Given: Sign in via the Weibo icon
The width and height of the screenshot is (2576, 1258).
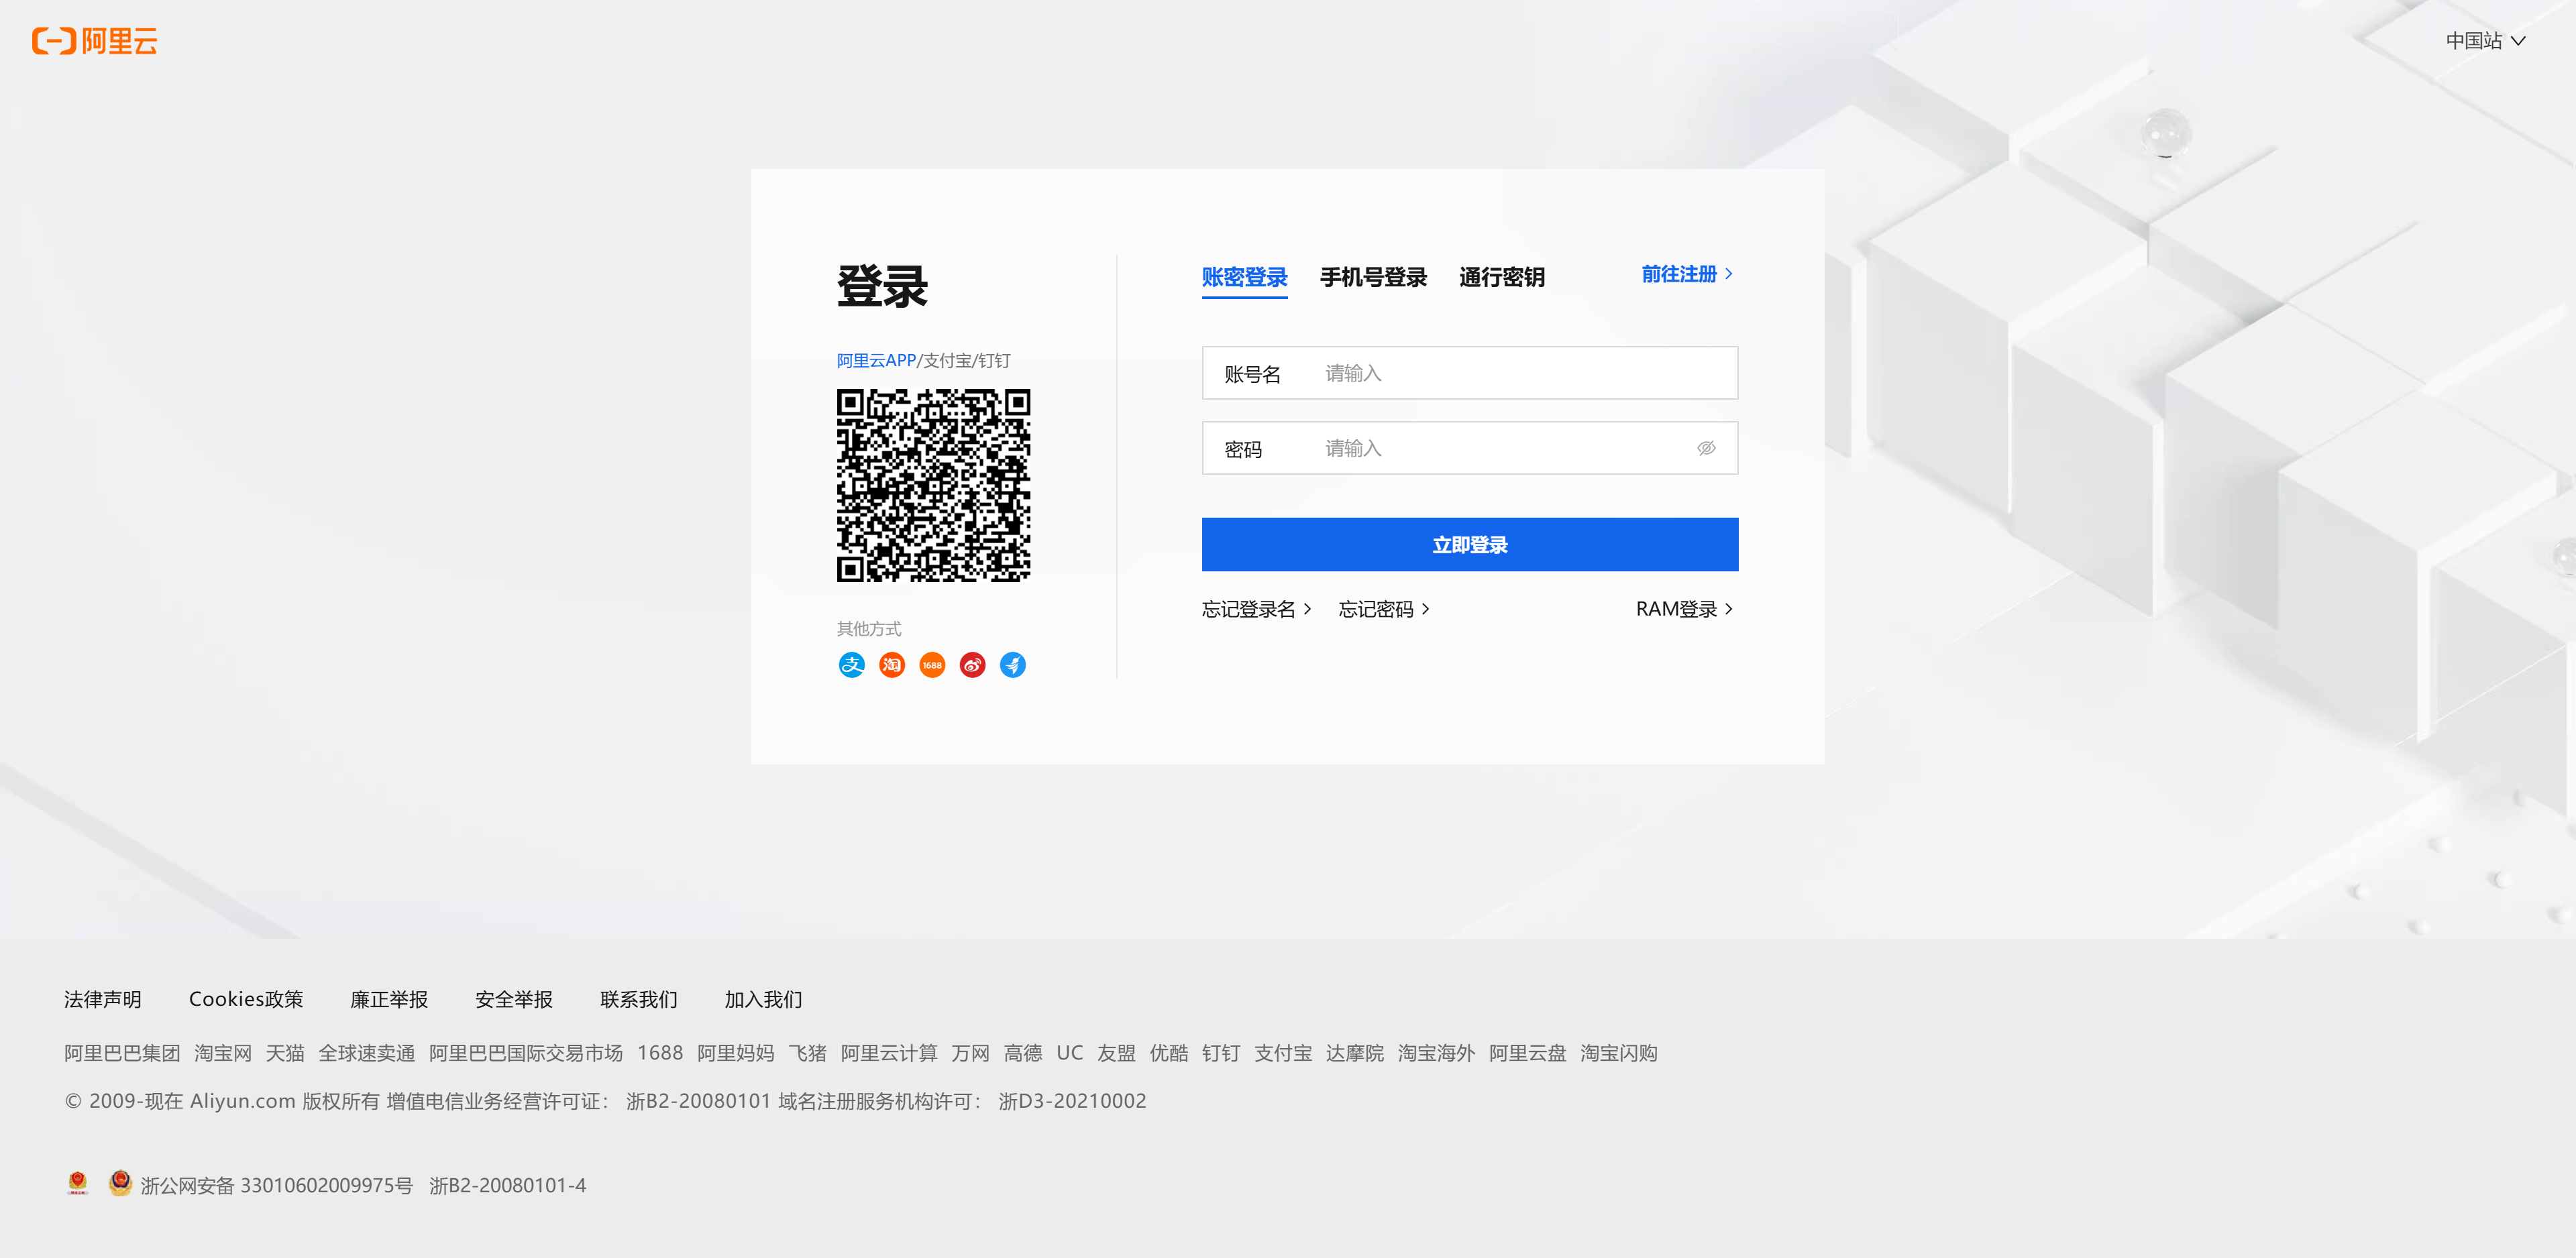Looking at the screenshot, I should [972, 665].
